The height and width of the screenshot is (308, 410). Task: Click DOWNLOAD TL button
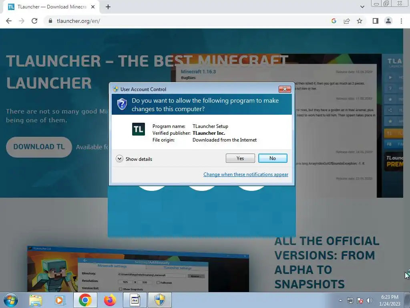pyautogui.click(x=39, y=147)
